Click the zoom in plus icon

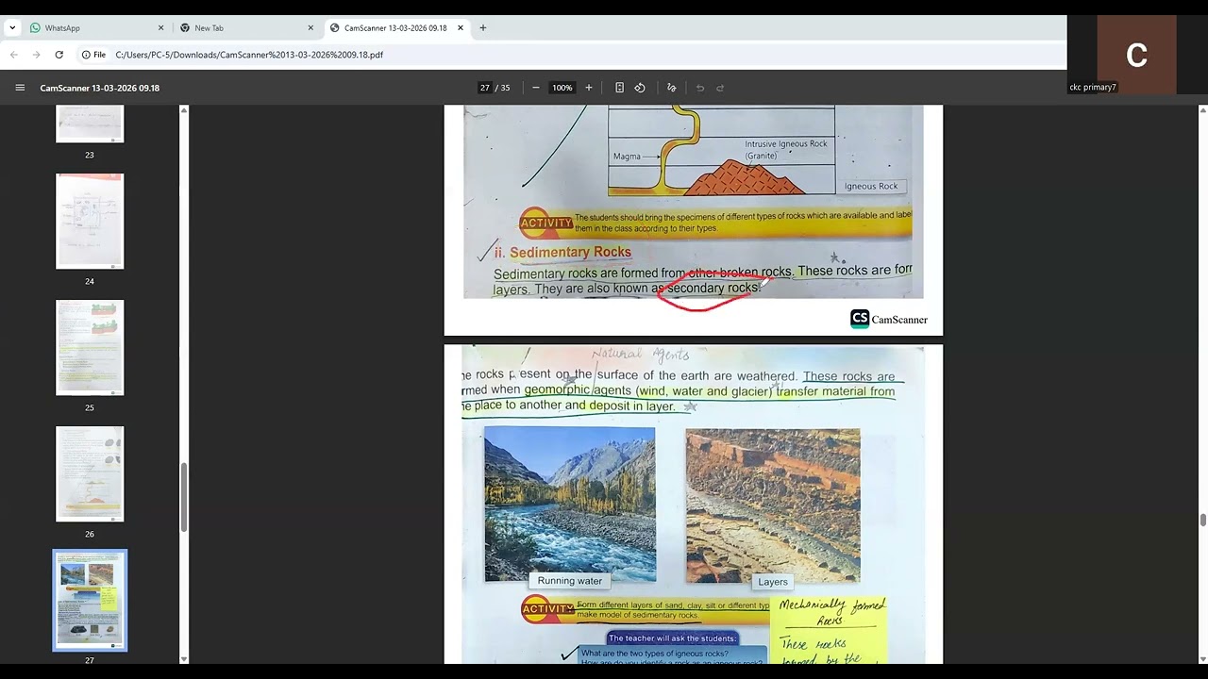click(x=589, y=88)
